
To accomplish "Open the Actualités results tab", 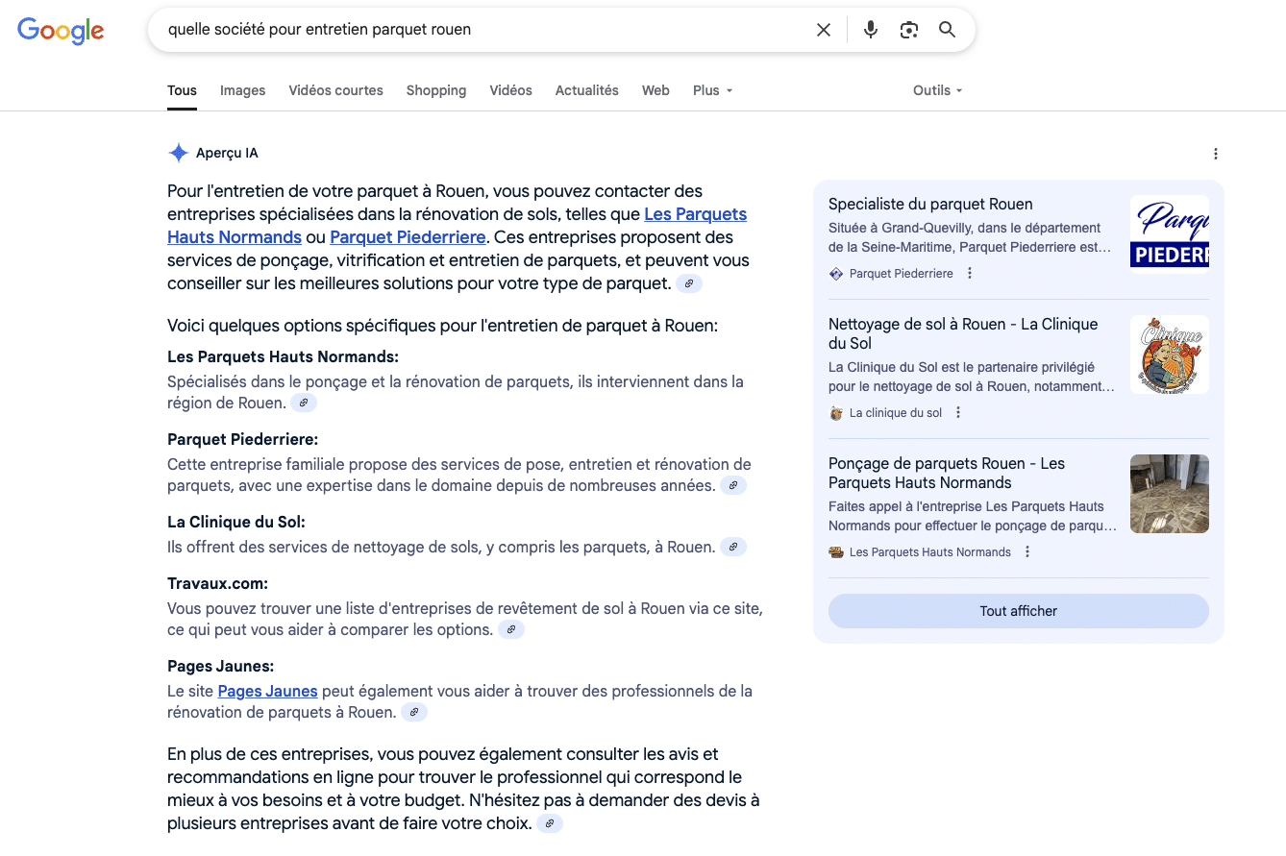I will [x=586, y=90].
